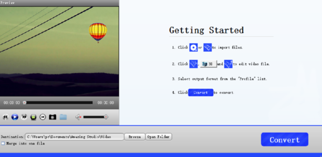The height and width of the screenshot is (157, 322).
Task: Take a snapshot with the camera icon
Action: (53, 117)
